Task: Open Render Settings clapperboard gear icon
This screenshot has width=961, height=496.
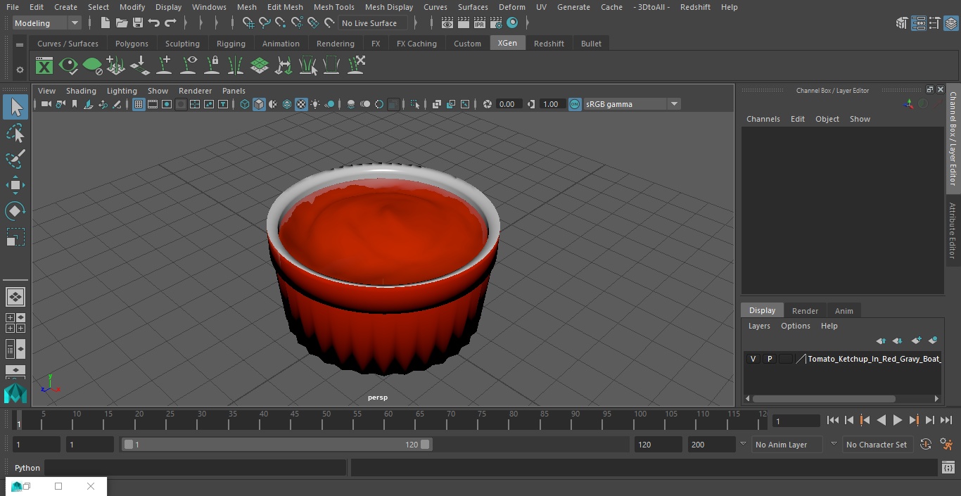Action: tap(496, 23)
